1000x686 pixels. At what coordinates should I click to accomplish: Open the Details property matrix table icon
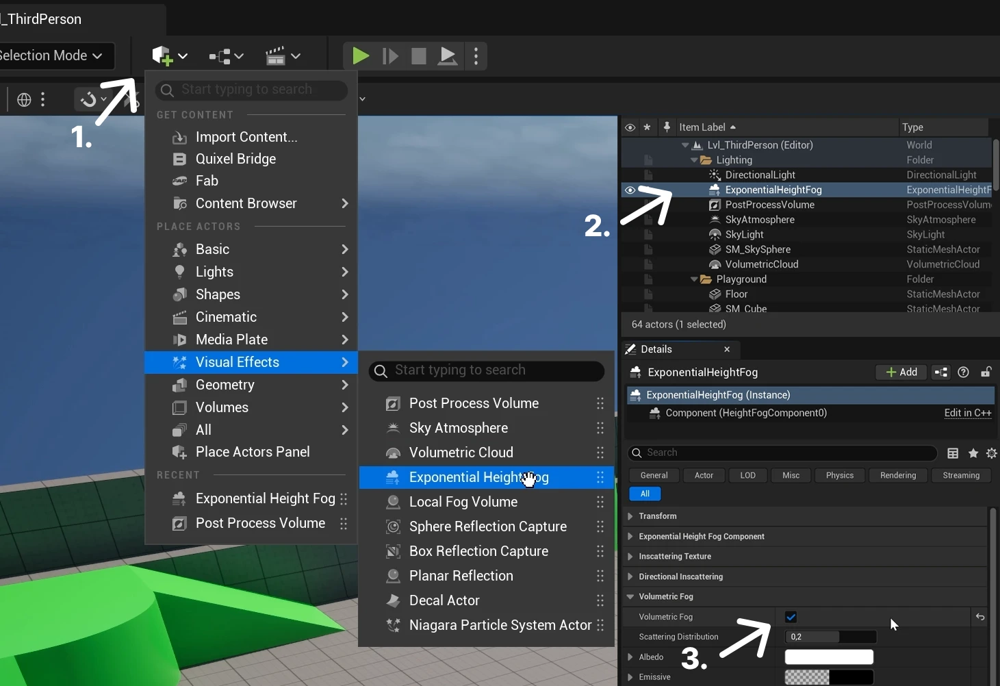click(953, 453)
